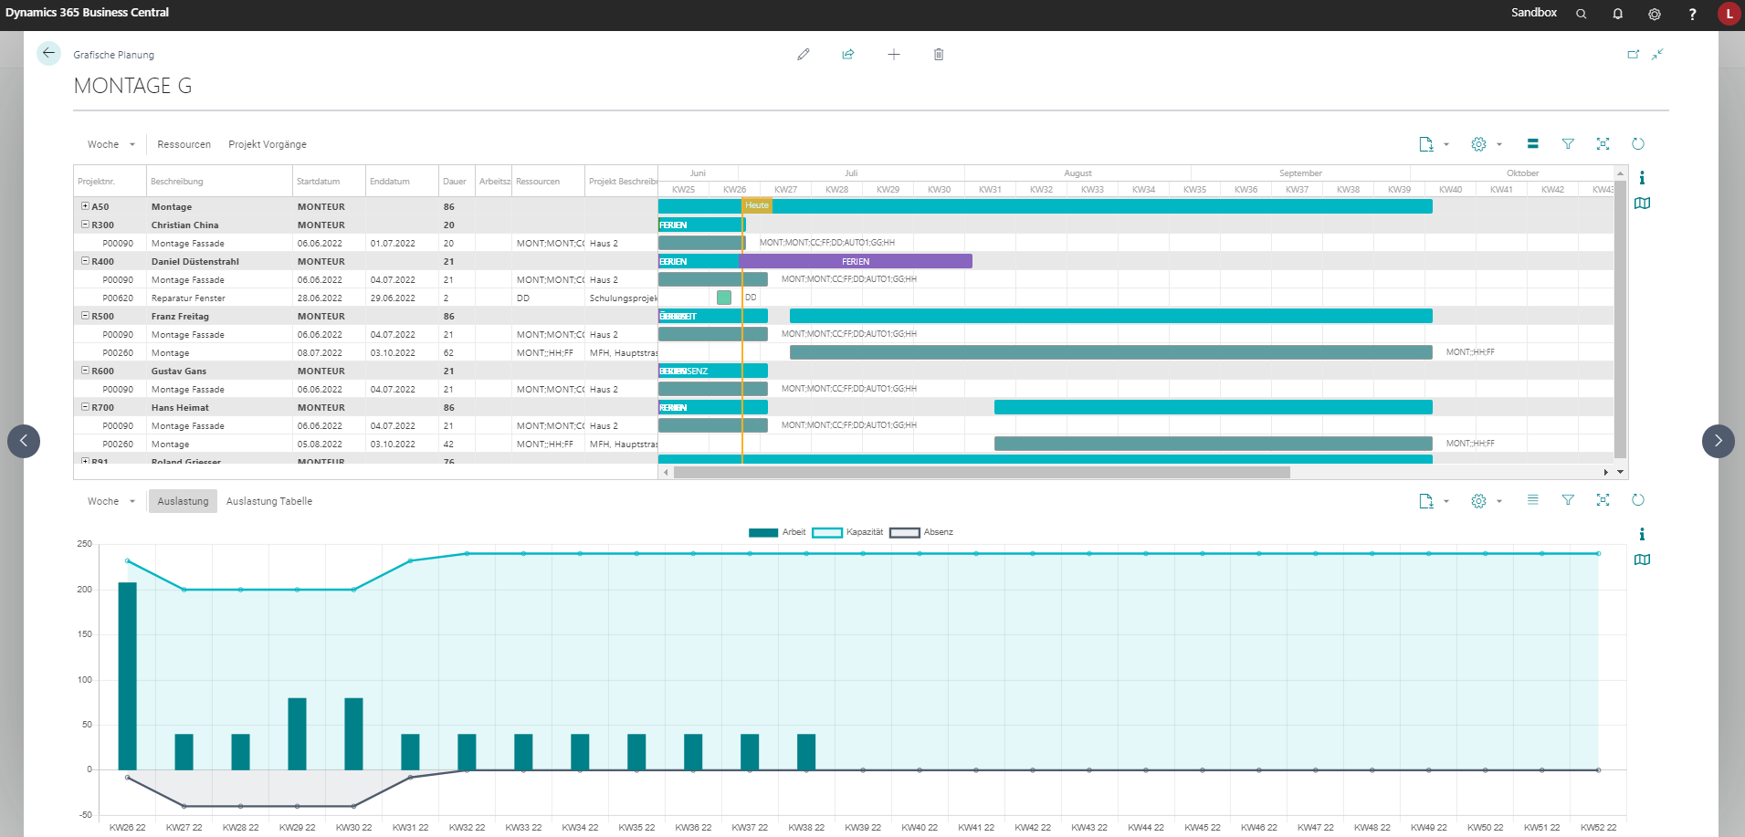This screenshot has height=837, width=1745.
Task: Click the share page icon
Action: (848, 55)
